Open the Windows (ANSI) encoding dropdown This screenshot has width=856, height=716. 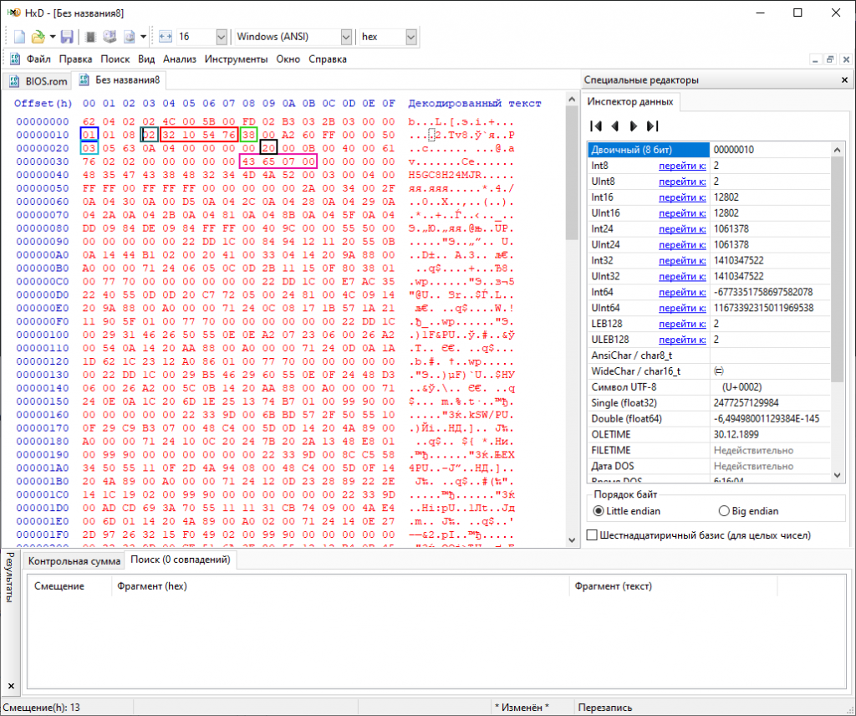pos(346,37)
